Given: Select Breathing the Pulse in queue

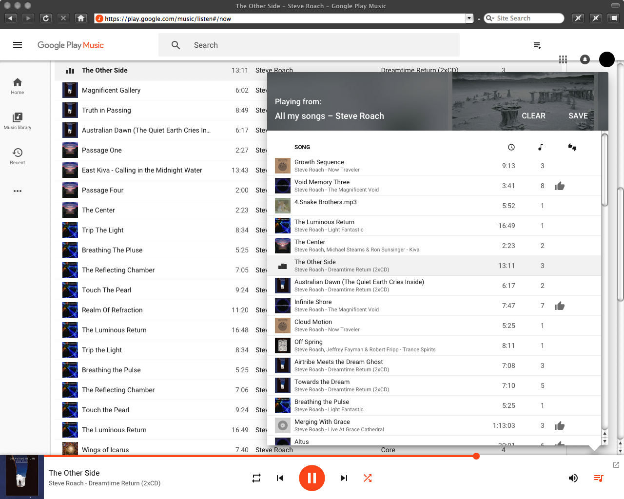Looking at the screenshot, I should point(434,405).
